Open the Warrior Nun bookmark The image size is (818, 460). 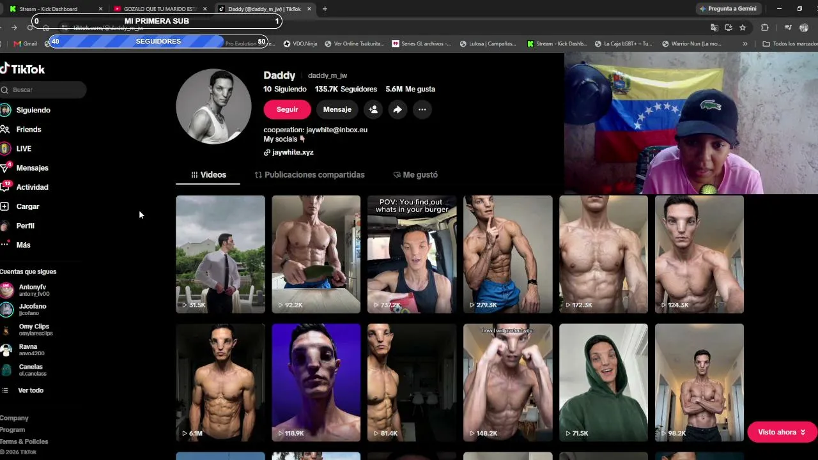(691, 44)
